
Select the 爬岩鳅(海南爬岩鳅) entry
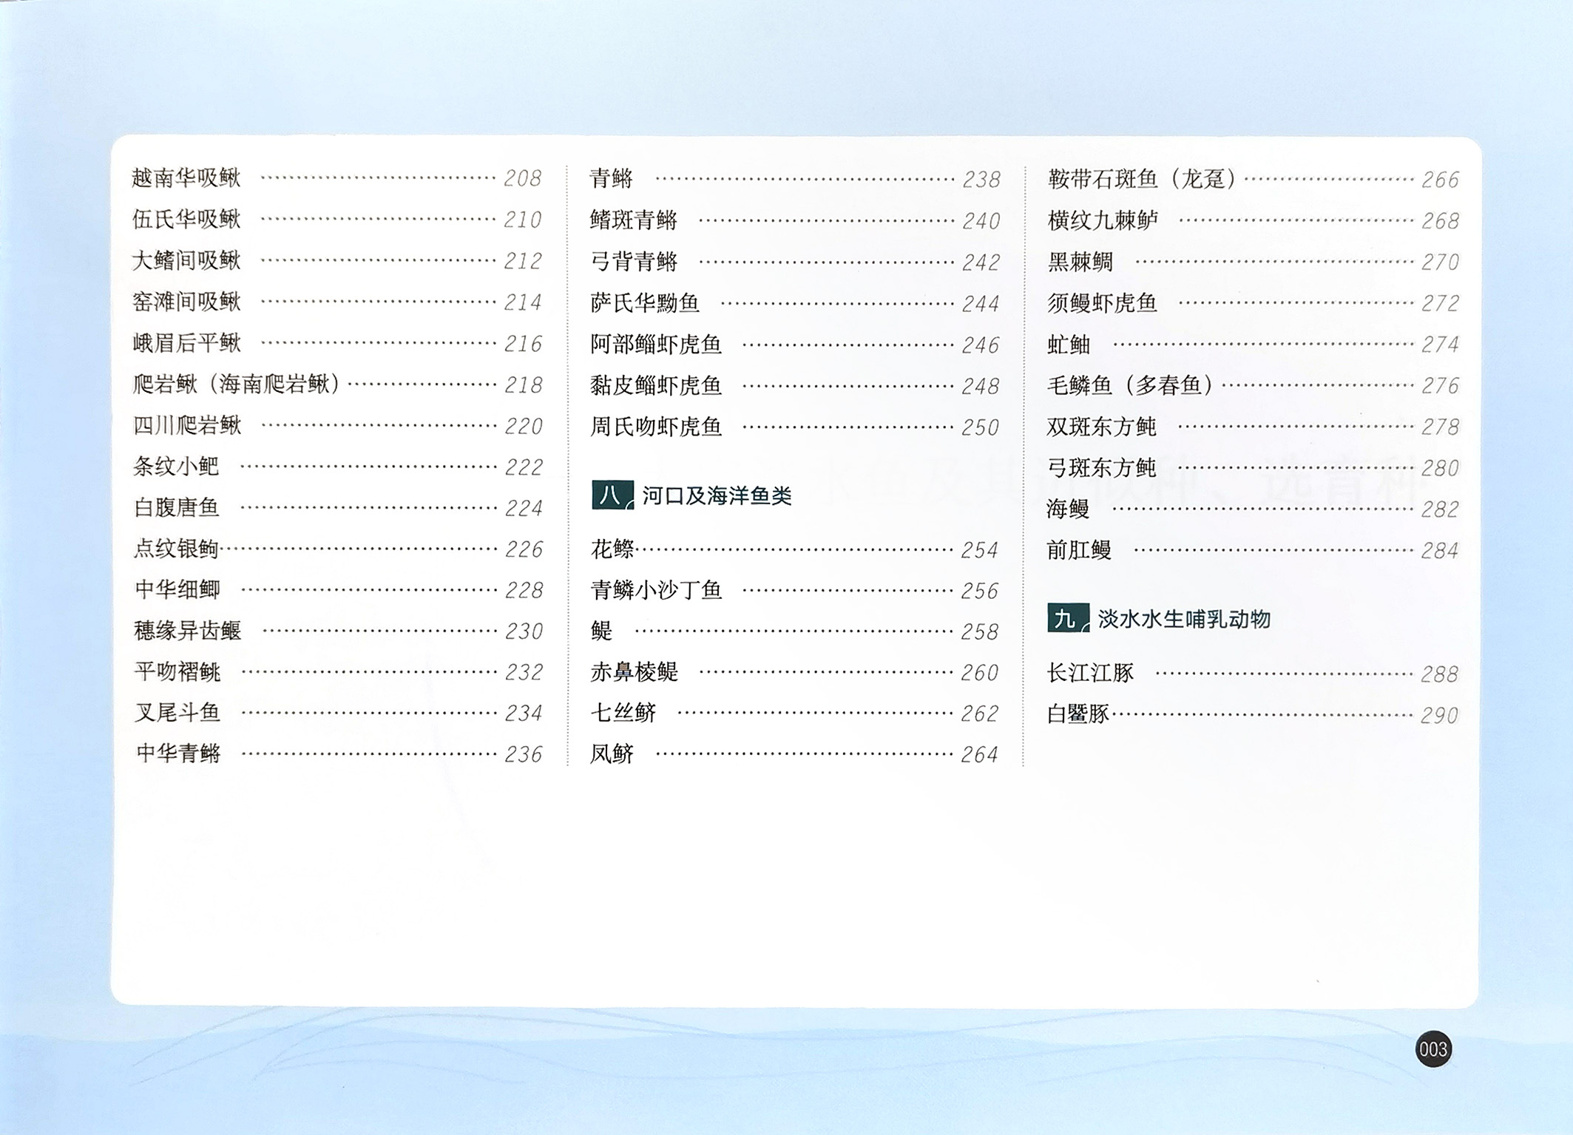(237, 384)
